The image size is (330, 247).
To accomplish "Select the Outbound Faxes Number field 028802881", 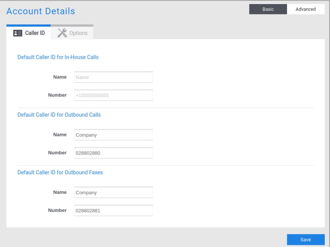I will click(x=114, y=211).
